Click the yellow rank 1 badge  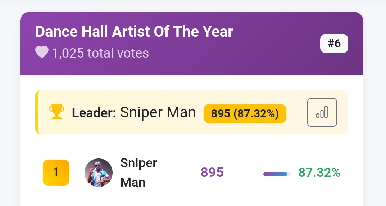[x=56, y=173]
